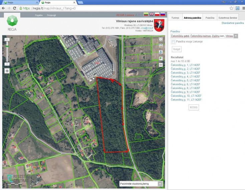
Task: Click the green flag marker tool
Action: pos(161,58)
